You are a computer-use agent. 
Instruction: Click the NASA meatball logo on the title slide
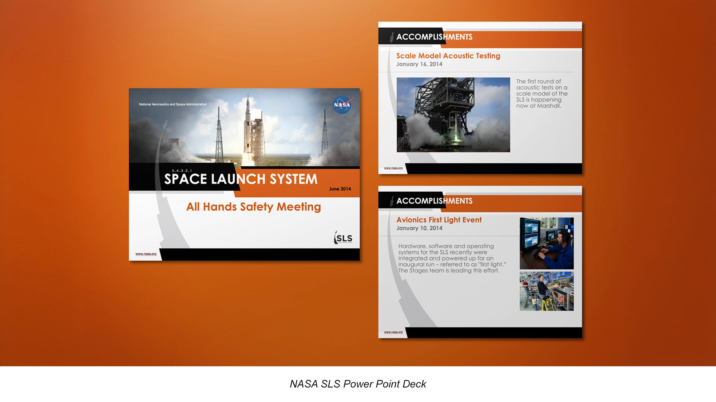[342, 105]
